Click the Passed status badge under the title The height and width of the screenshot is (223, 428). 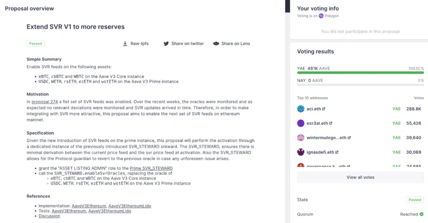tap(36, 44)
